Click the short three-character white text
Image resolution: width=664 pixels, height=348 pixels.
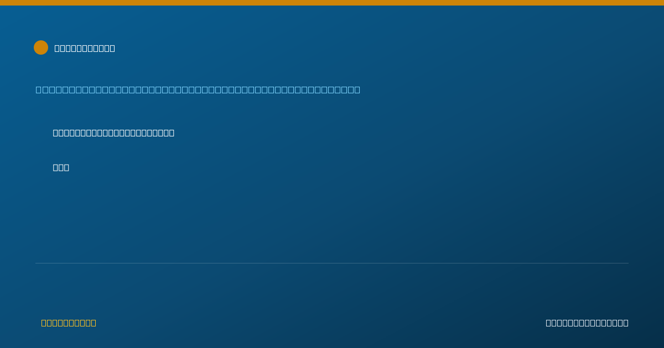(61, 167)
